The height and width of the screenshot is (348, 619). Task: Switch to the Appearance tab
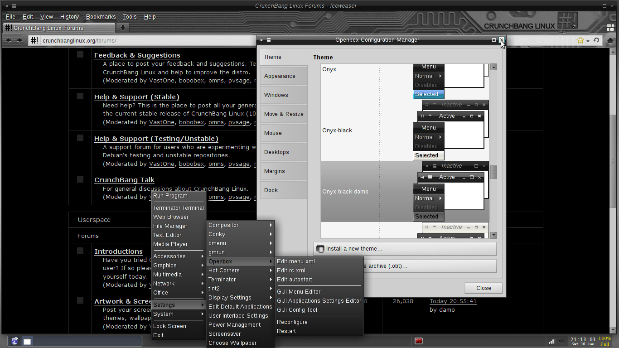tap(284, 76)
